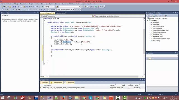Select the References folder in Solution Explorer
Viewport: 179px width, 100px height.
coord(156,24)
